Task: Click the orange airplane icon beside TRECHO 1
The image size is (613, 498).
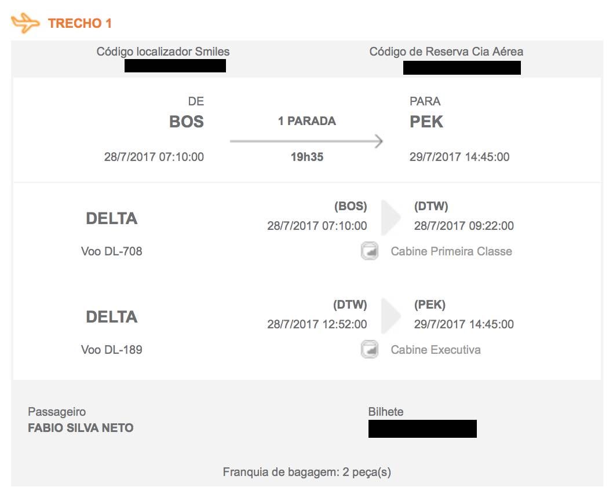Action: 25,23
